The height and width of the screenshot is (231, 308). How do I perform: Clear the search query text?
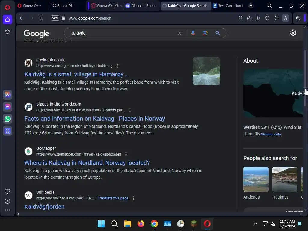[180, 33]
